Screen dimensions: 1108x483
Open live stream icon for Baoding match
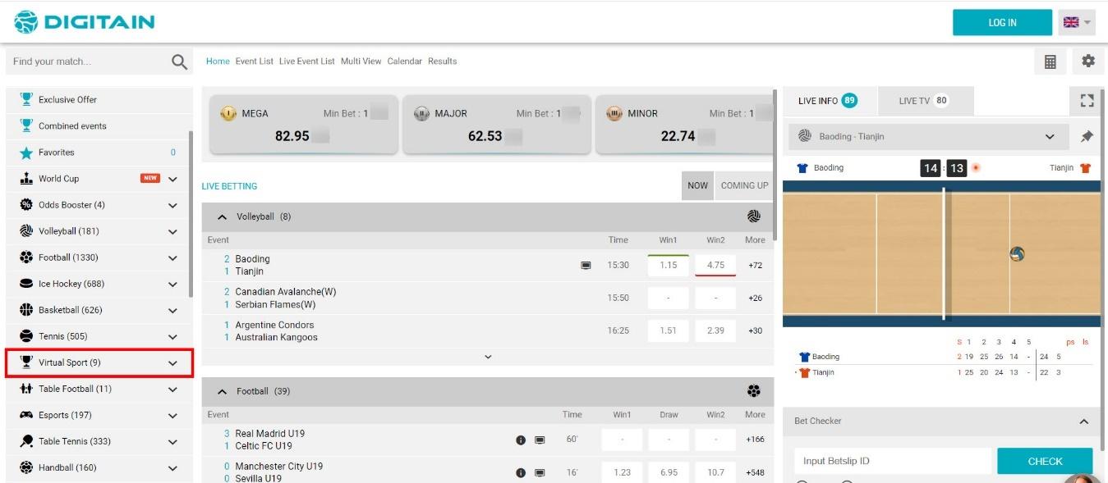[x=586, y=266]
